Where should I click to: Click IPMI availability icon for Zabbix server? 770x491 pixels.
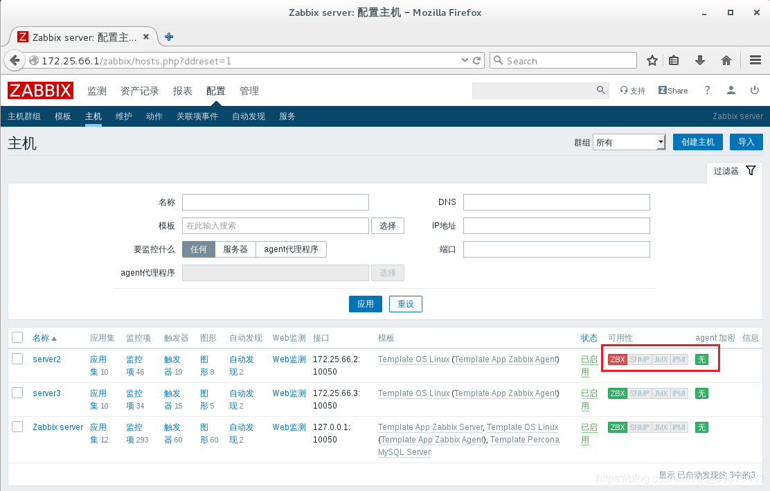click(x=679, y=427)
